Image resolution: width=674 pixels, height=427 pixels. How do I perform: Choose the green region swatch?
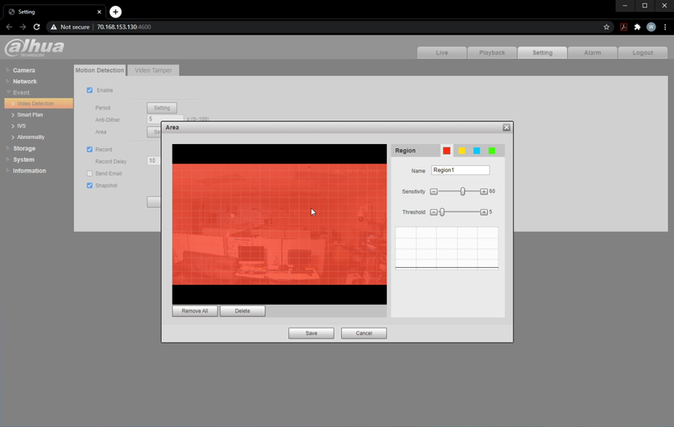[x=491, y=151]
